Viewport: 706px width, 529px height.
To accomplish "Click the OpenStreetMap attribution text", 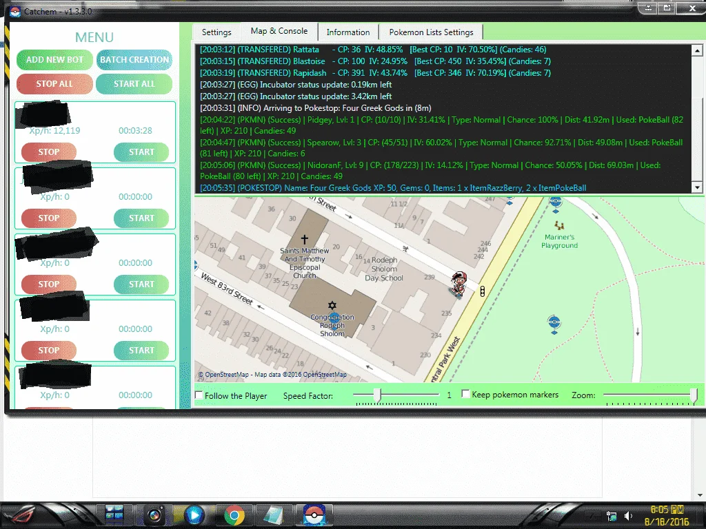I will point(272,374).
